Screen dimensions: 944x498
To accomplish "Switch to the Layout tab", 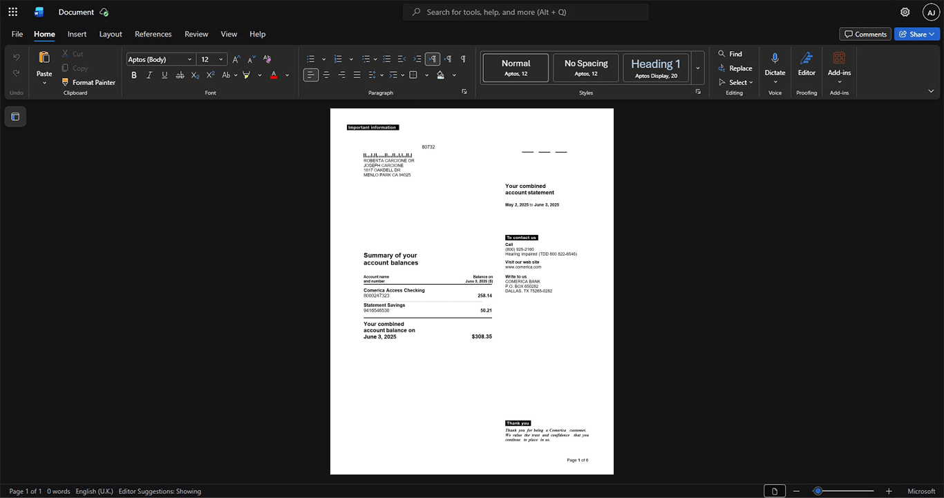I will tap(111, 34).
